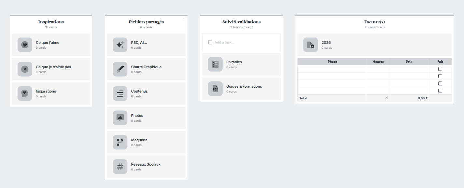The width and height of the screenshot is (464, 188).
Task: Click the X icon for Ce que je n'aime pas
Action: pyautogui.click(x=25, y=69)
